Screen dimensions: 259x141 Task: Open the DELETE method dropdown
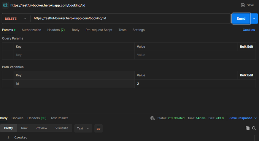pos(16,18)
